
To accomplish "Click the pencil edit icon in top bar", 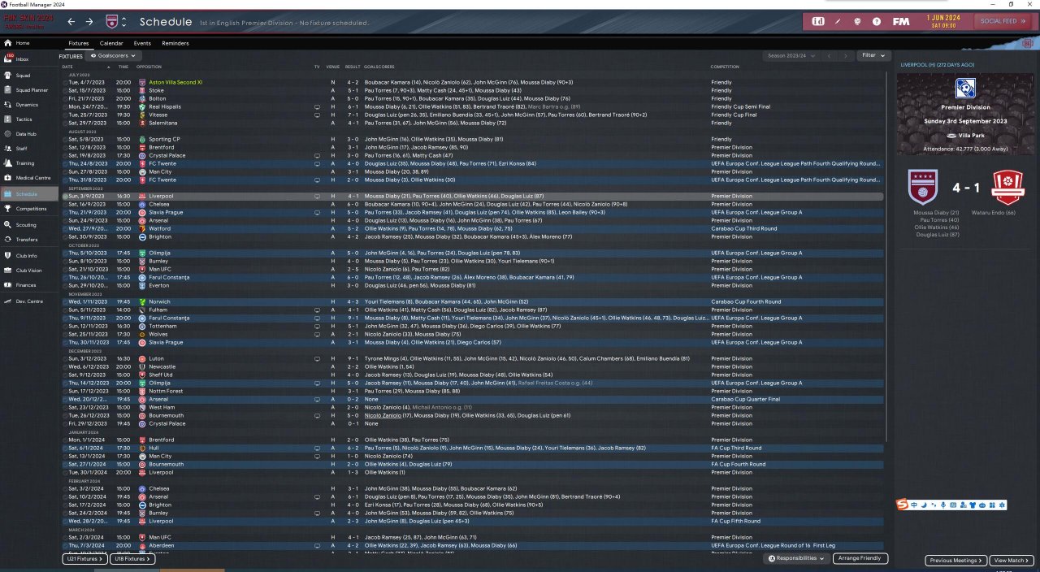I will 839,21.
